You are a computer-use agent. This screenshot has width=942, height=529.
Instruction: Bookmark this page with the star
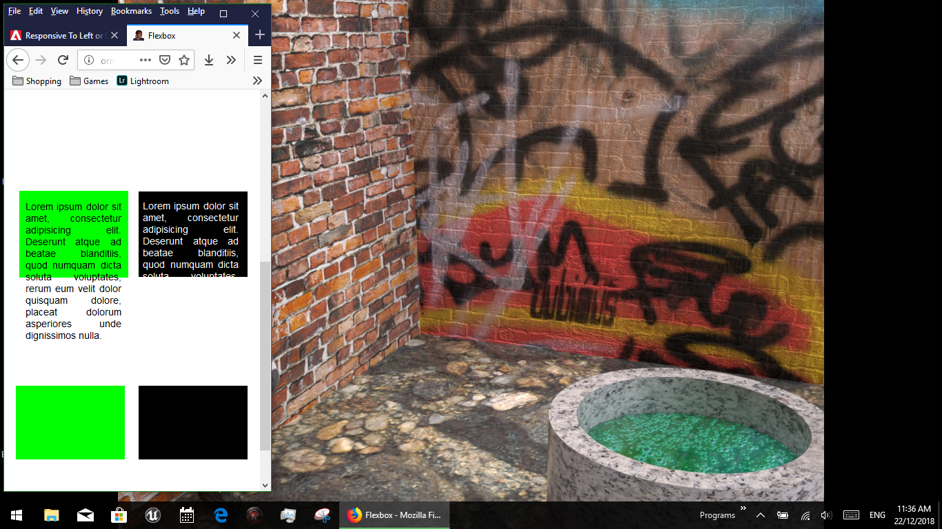coord(184,60)
